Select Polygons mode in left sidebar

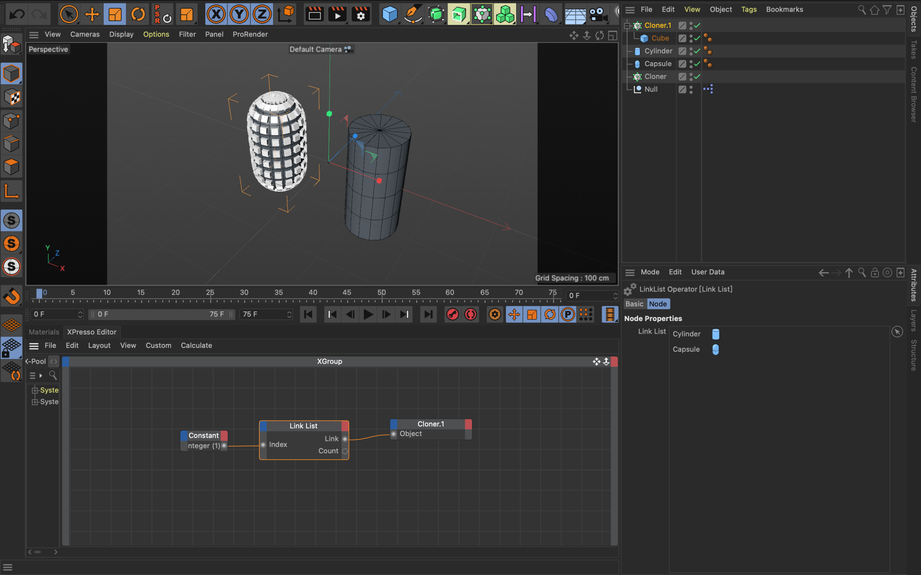(x=12, y=166)
